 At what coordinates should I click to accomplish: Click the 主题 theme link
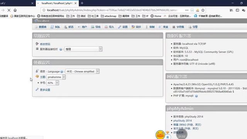click(43, 77)
